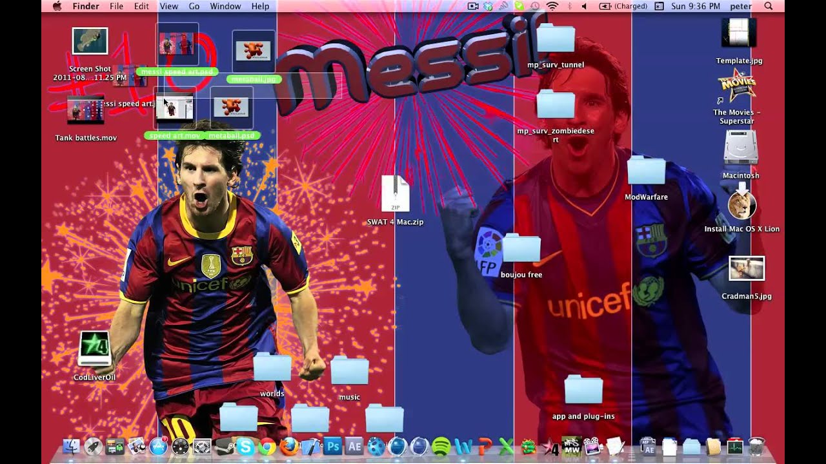Open the red star 4 Dock icon

pyautogui.click(x=550, y=447)
